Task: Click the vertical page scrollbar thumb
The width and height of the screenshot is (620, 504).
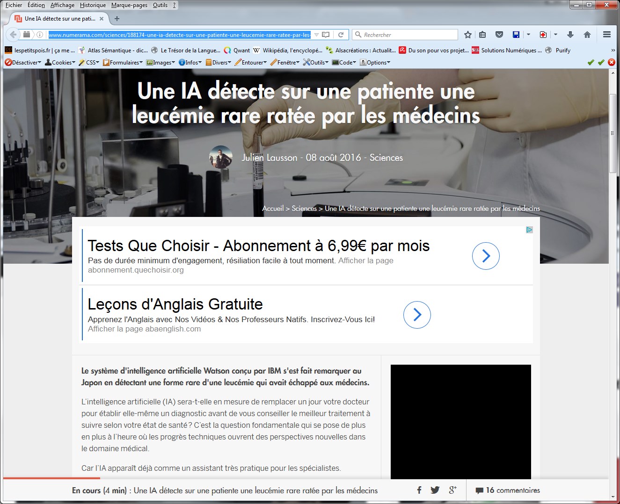Action: 613,133
